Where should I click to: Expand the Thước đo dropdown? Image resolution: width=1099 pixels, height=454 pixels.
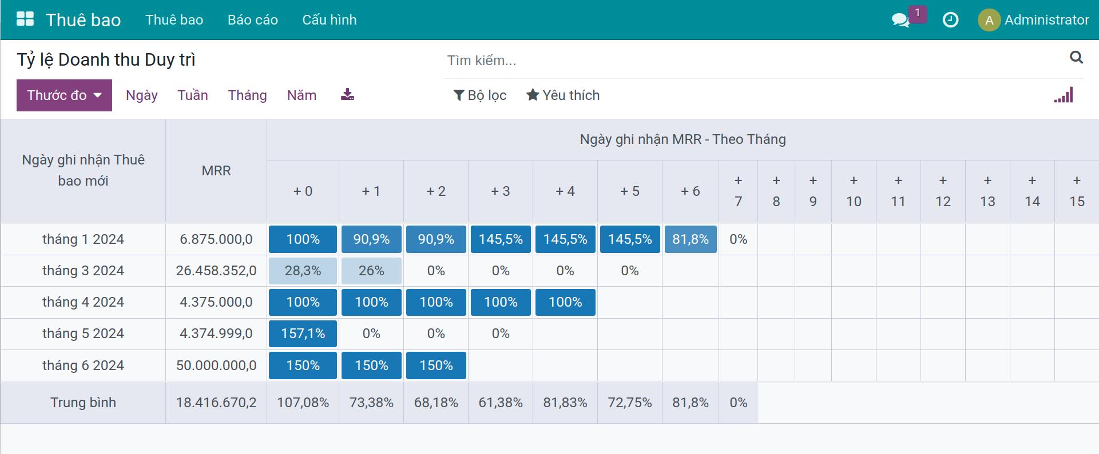[x=64, y=95]
